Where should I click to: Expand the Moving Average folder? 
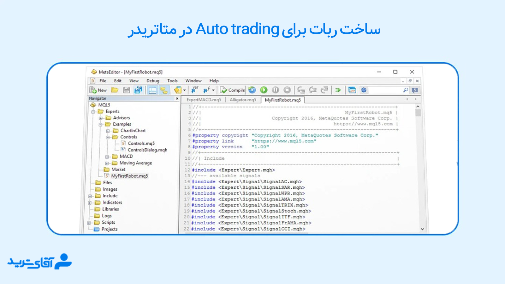click(107, 163)
